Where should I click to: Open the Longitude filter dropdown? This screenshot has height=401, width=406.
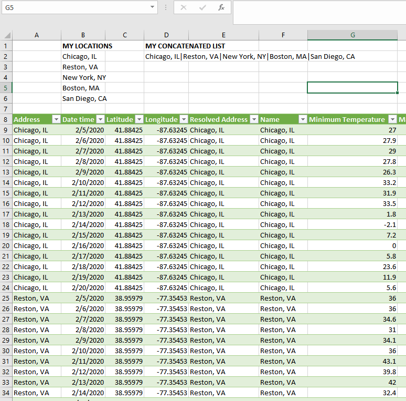184,119
